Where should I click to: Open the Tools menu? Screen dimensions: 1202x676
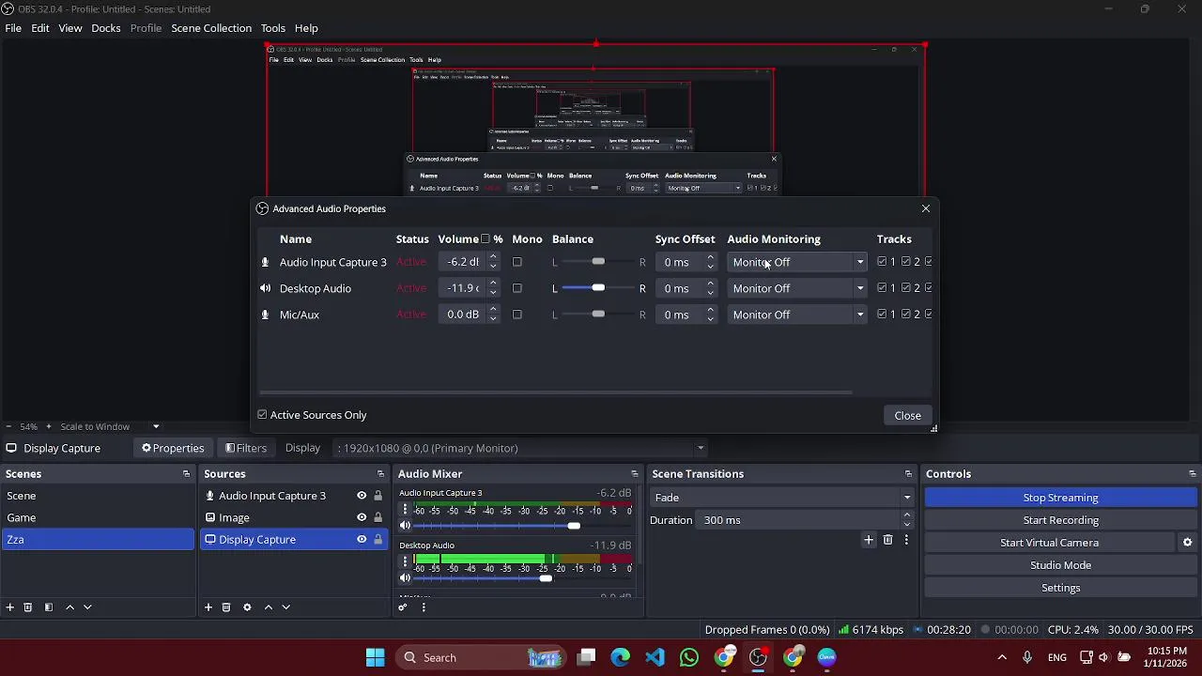click(273, 28)
